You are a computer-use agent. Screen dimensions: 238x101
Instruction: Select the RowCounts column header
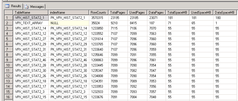[x=98, y=13]
